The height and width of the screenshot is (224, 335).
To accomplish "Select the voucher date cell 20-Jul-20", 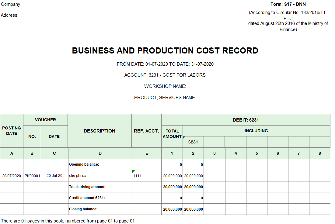I will (54, 176).
